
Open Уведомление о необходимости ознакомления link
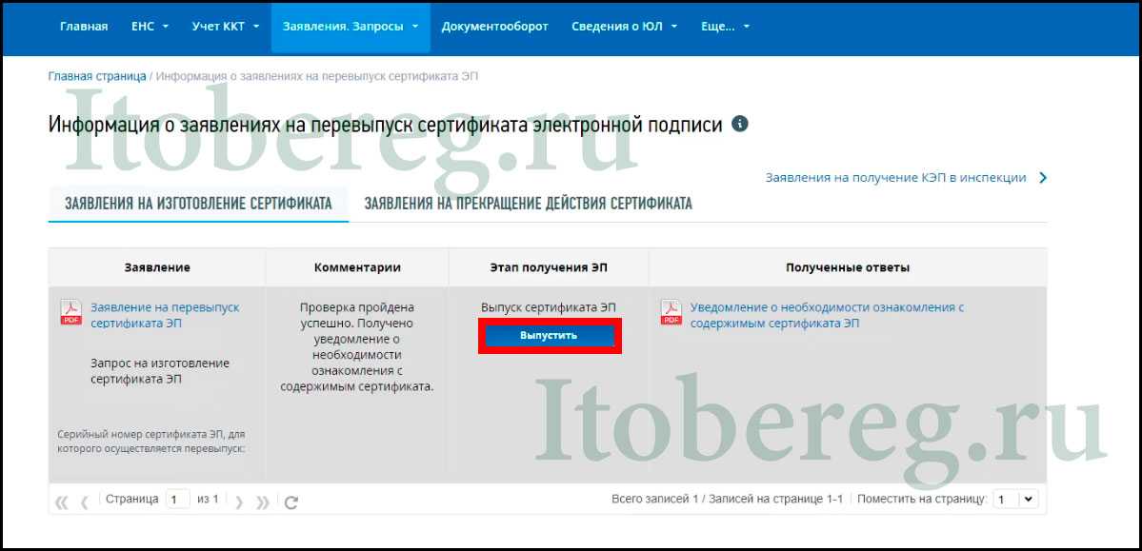pyautogui.click(x=828, y=315)
